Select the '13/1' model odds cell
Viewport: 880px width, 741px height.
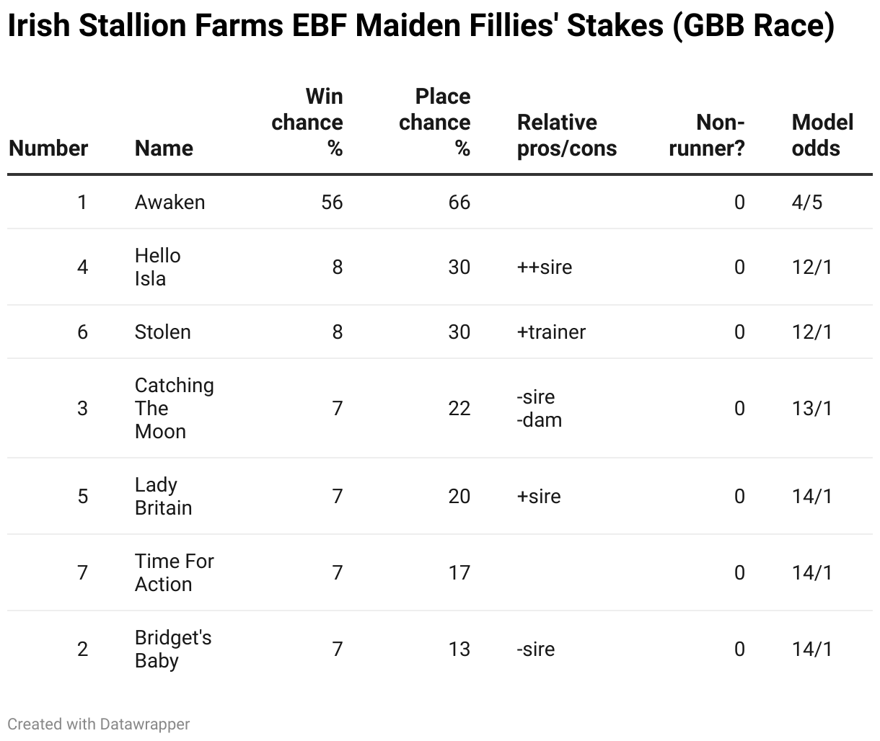click(812, 409)
